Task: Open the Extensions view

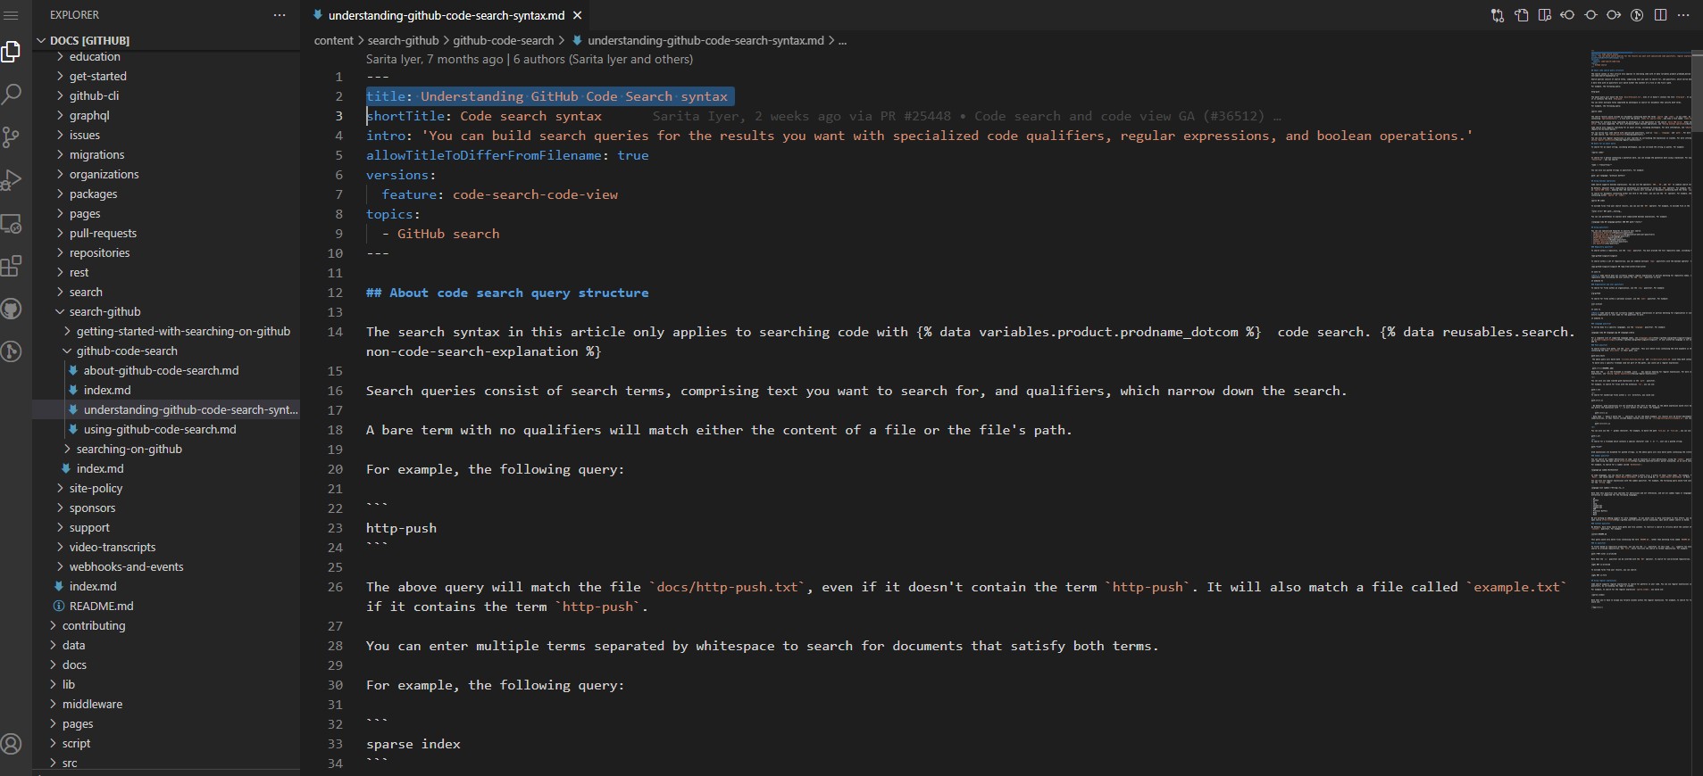Action: (11, 266)
